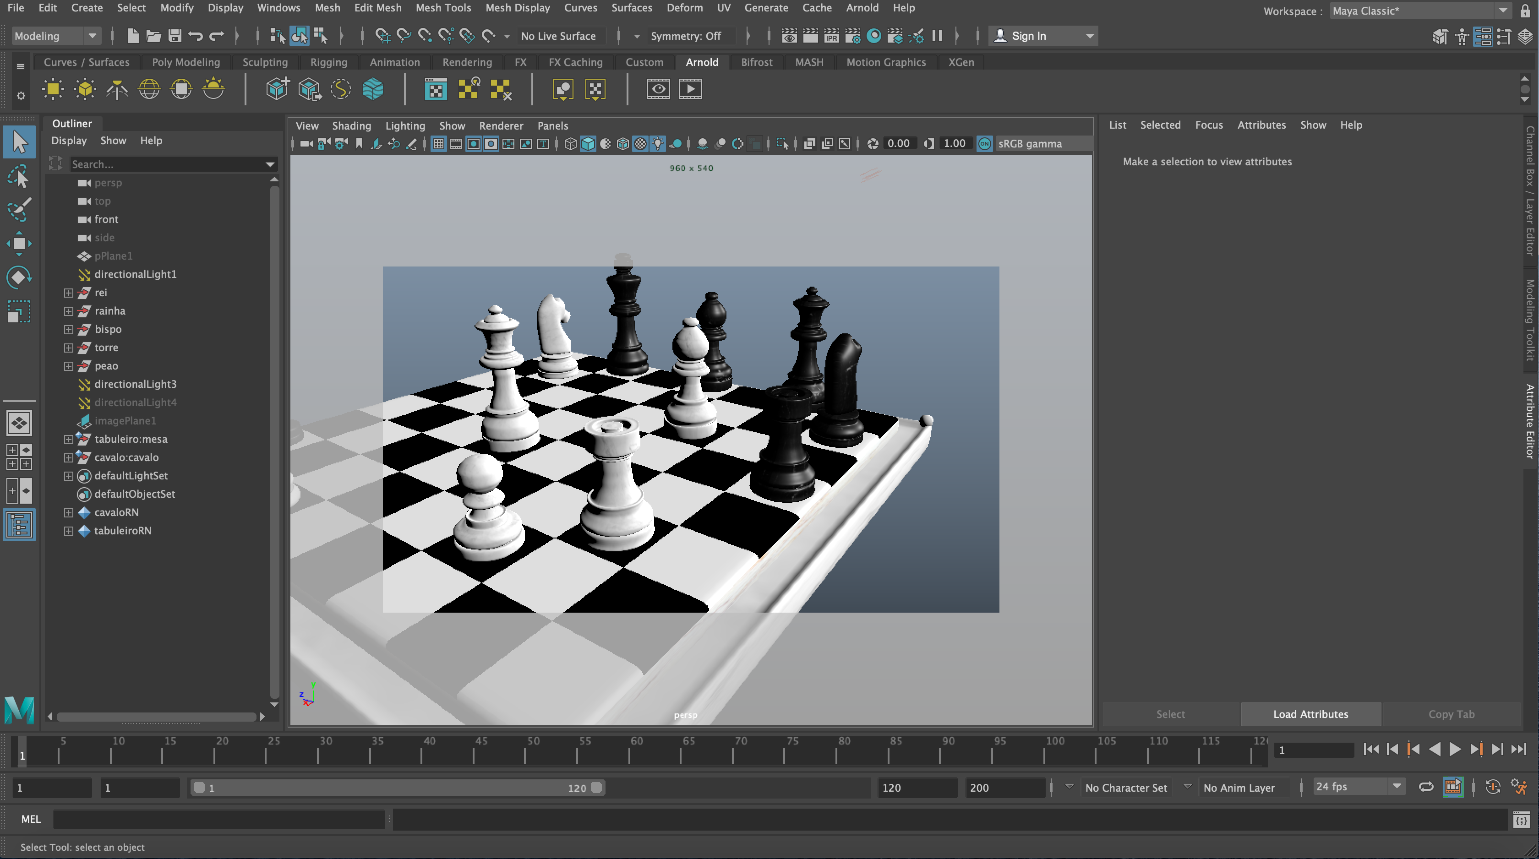Select the Lasso tool in the toolbox

click(18, 177)
